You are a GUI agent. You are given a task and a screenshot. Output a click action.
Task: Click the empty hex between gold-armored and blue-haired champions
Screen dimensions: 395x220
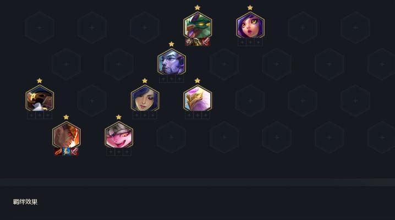tap(92, 101)
